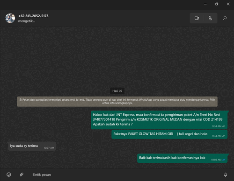
Task: Open the emoji picker
Action: 9,174
